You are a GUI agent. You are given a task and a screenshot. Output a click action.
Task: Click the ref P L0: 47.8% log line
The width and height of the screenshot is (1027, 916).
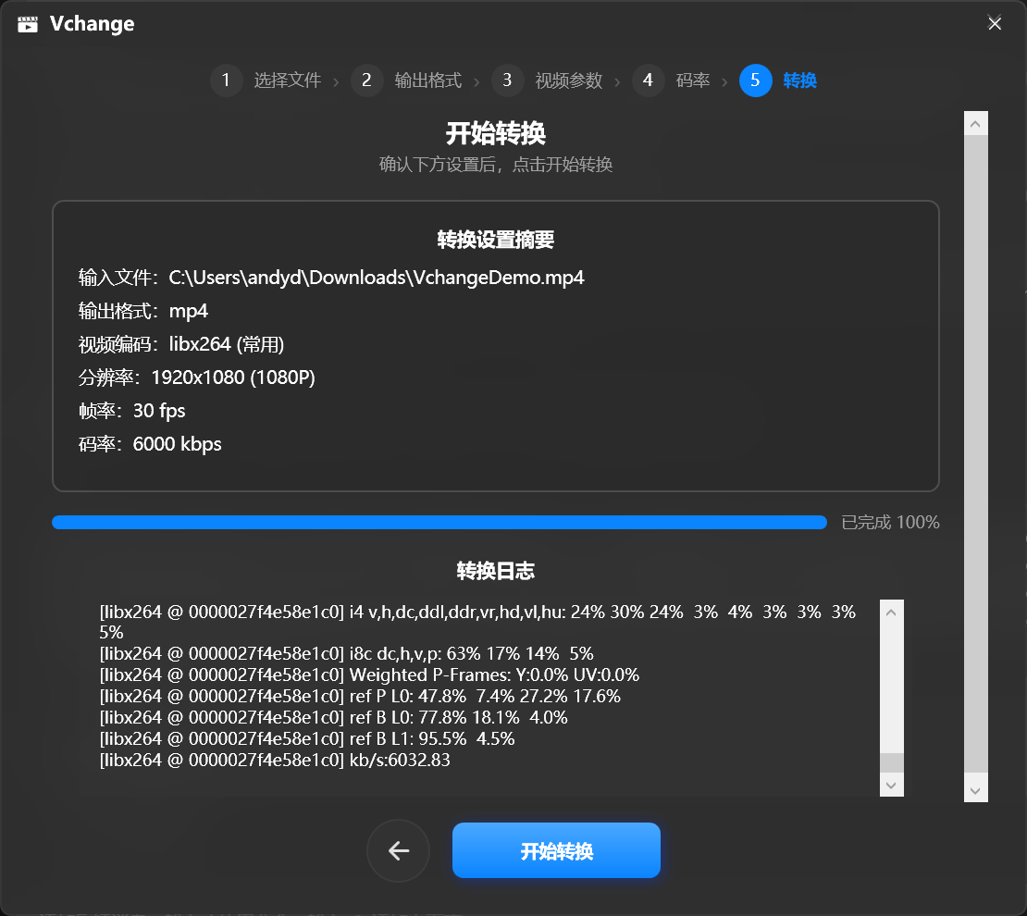[x=360, y=697]
